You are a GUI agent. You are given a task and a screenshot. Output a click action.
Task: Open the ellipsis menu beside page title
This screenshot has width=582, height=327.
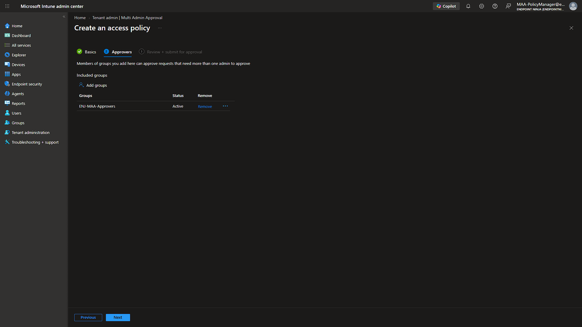click(x=160, y=28)
